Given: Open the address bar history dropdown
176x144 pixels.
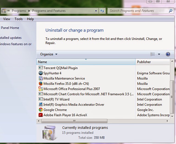Looking at the screenshot, I should coord(96,11).
